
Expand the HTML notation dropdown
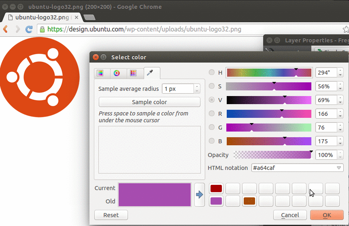click(339, 167)
